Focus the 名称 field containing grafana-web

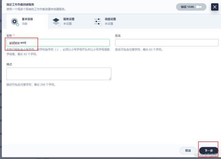[58, 43]
